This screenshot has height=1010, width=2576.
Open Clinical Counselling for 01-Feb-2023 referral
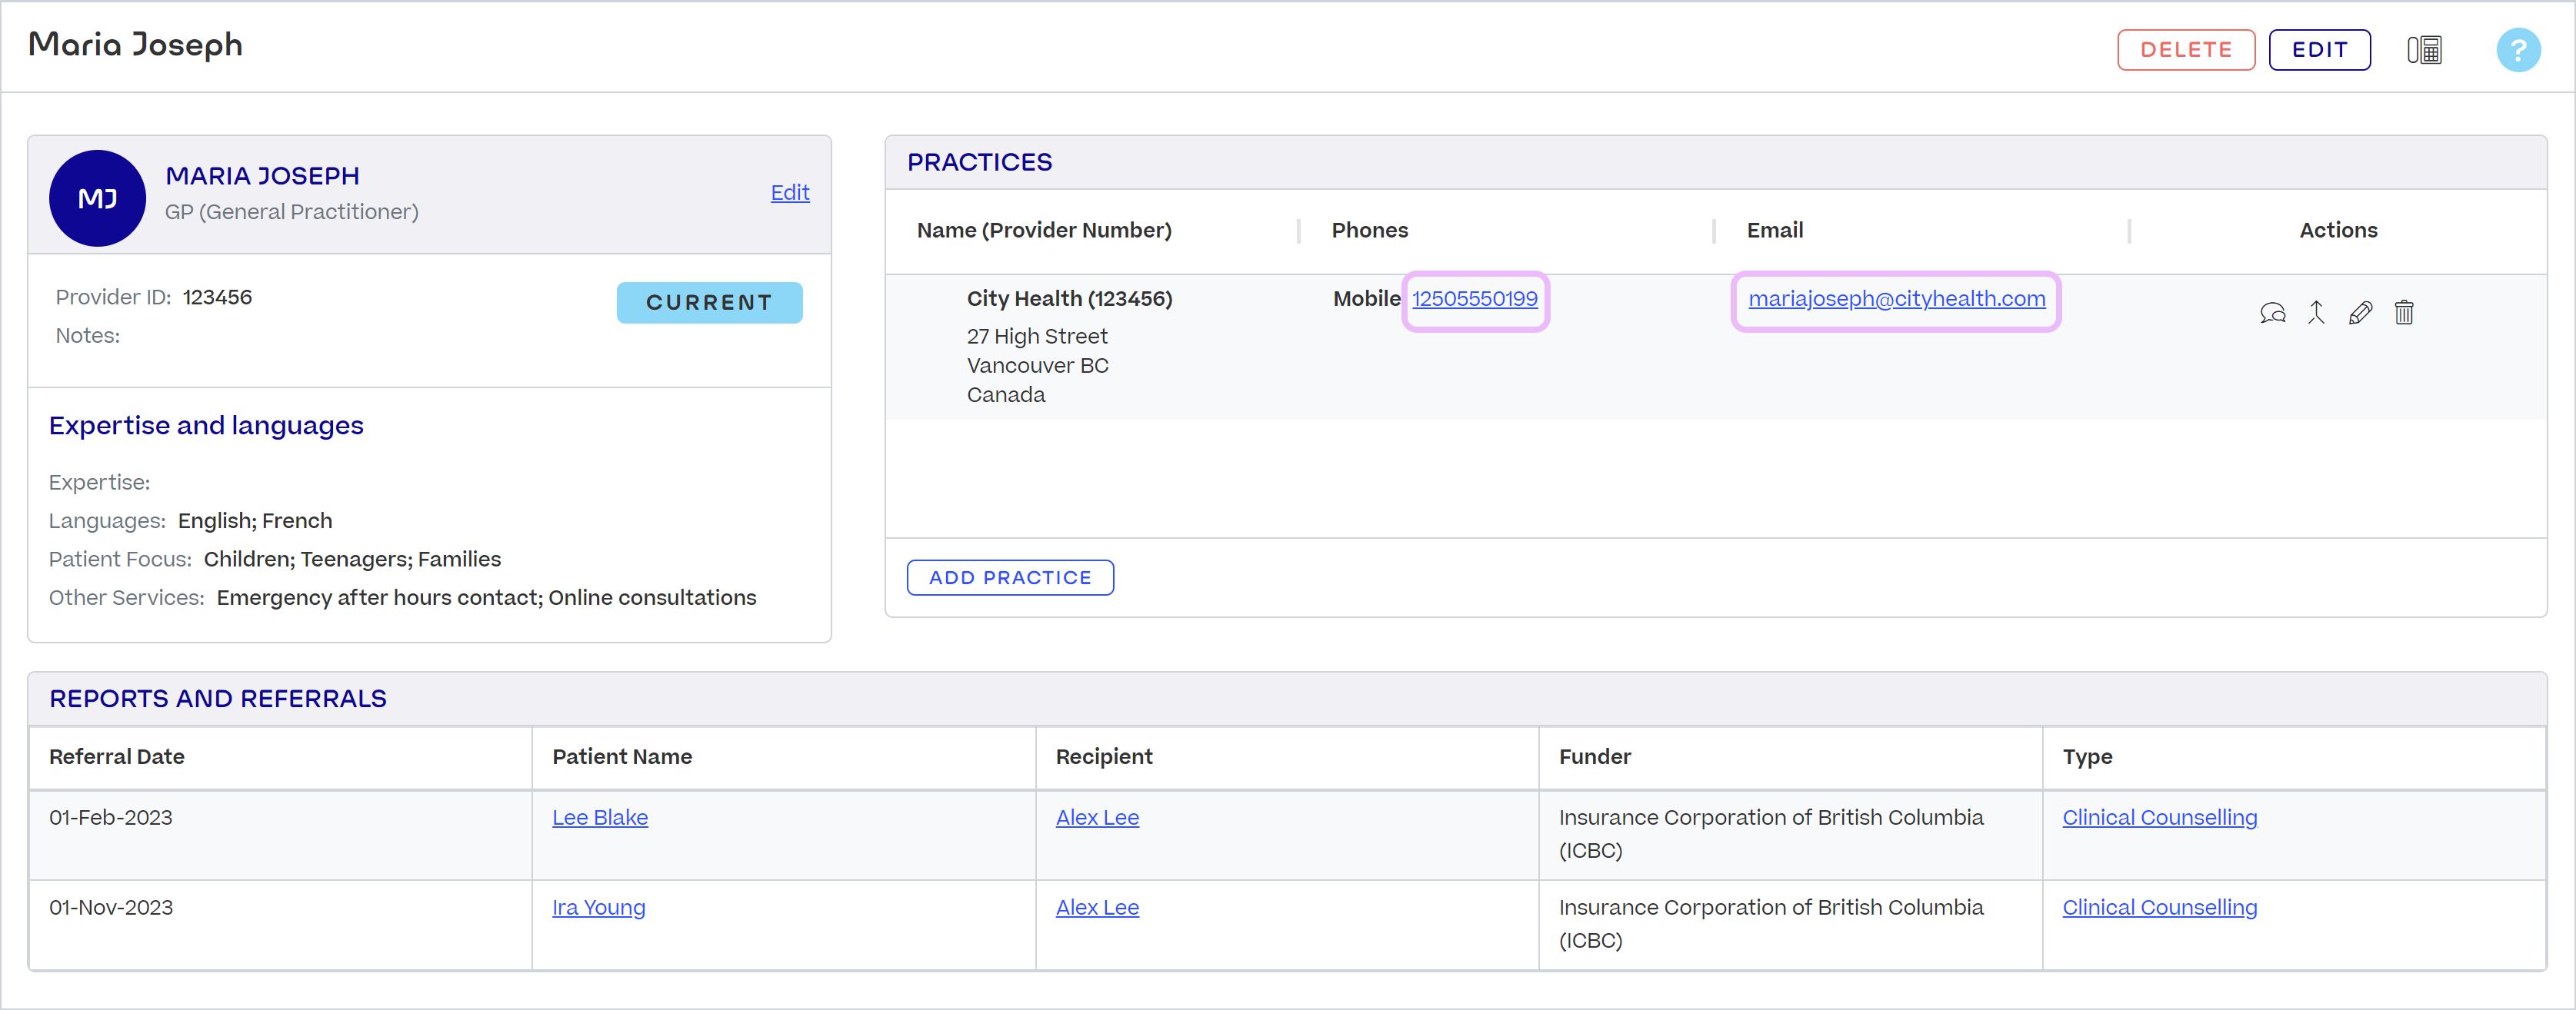coord(2159,817)
